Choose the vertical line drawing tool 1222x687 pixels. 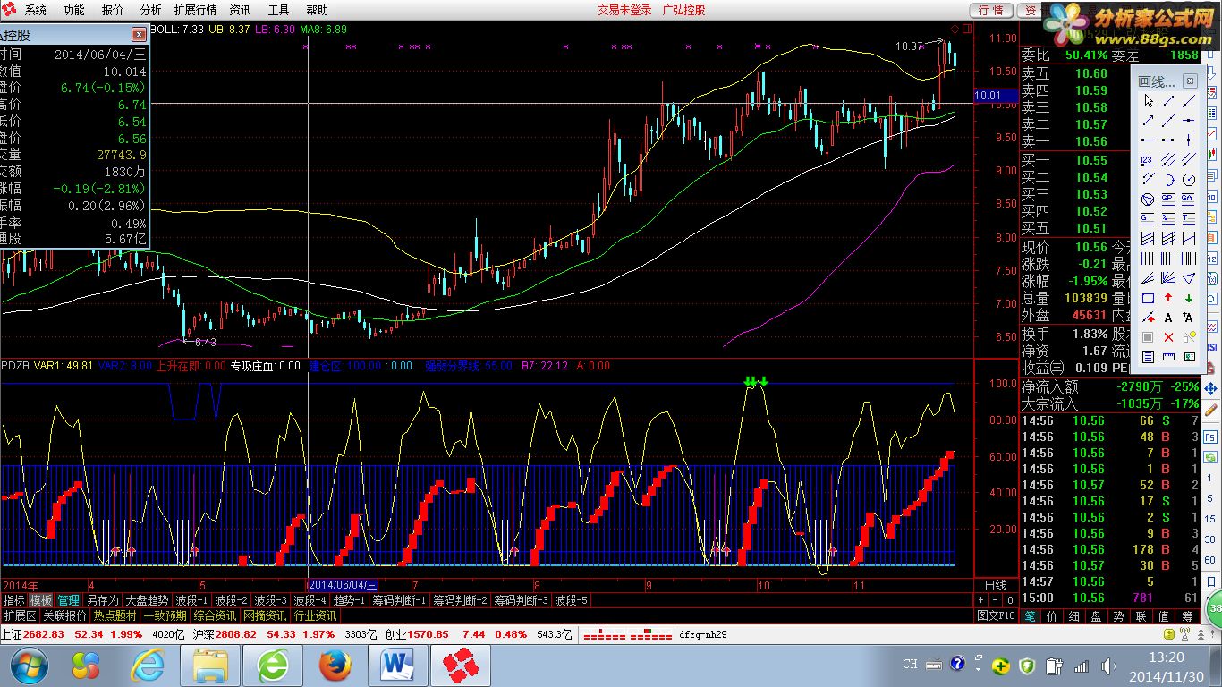tap(1189, 140)
